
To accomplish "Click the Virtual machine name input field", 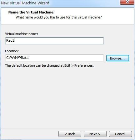I will 54,41.
